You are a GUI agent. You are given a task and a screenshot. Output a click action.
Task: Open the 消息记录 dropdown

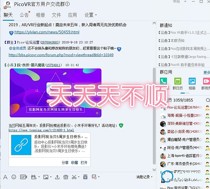tap(144, 177)
